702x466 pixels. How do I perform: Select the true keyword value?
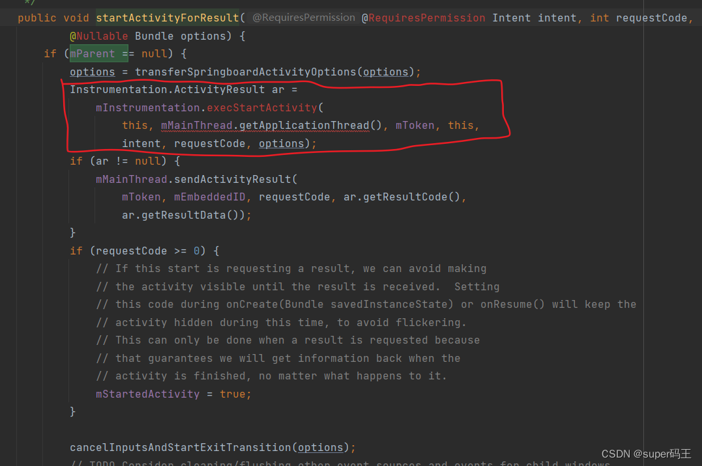pos(235,393)
